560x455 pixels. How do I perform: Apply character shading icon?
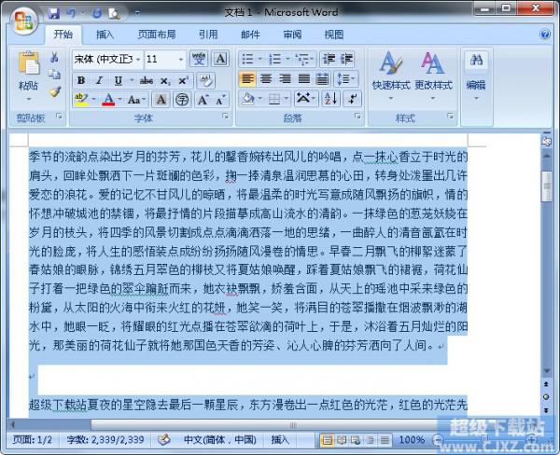pos(161,100)
